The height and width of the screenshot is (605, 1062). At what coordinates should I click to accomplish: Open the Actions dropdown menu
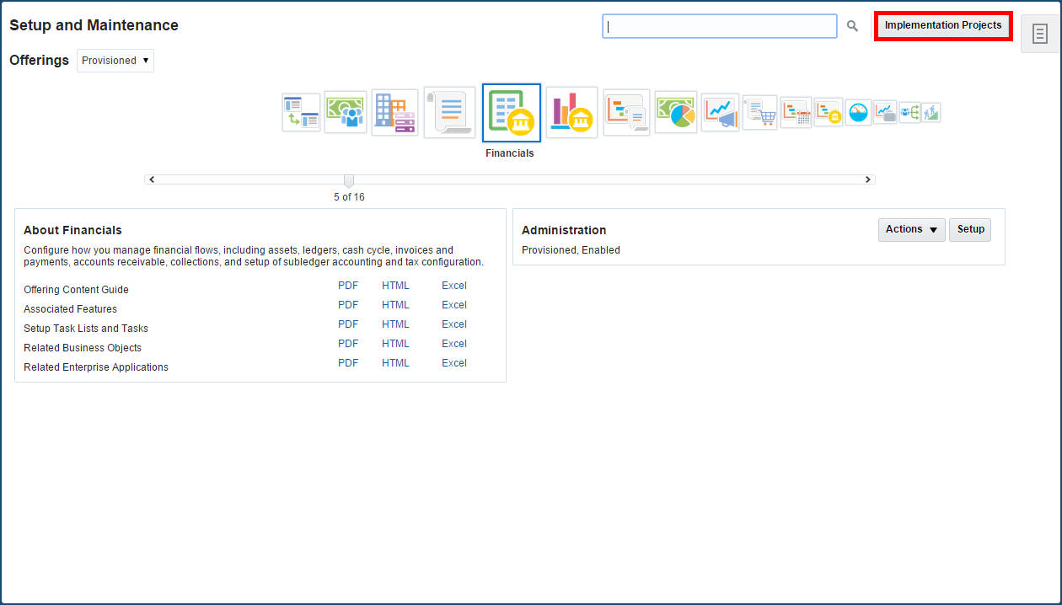click(x=912, y=229)
